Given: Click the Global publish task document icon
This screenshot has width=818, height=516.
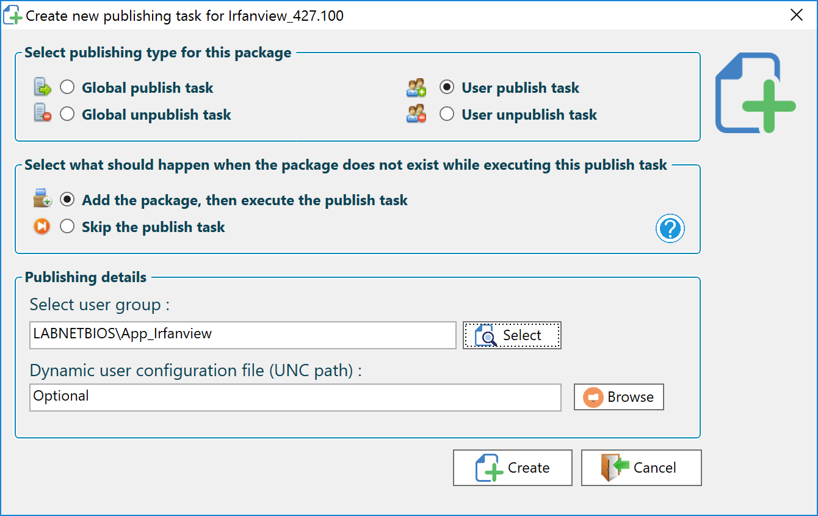Looking at the screenshot, I should [x=43, y=88].
